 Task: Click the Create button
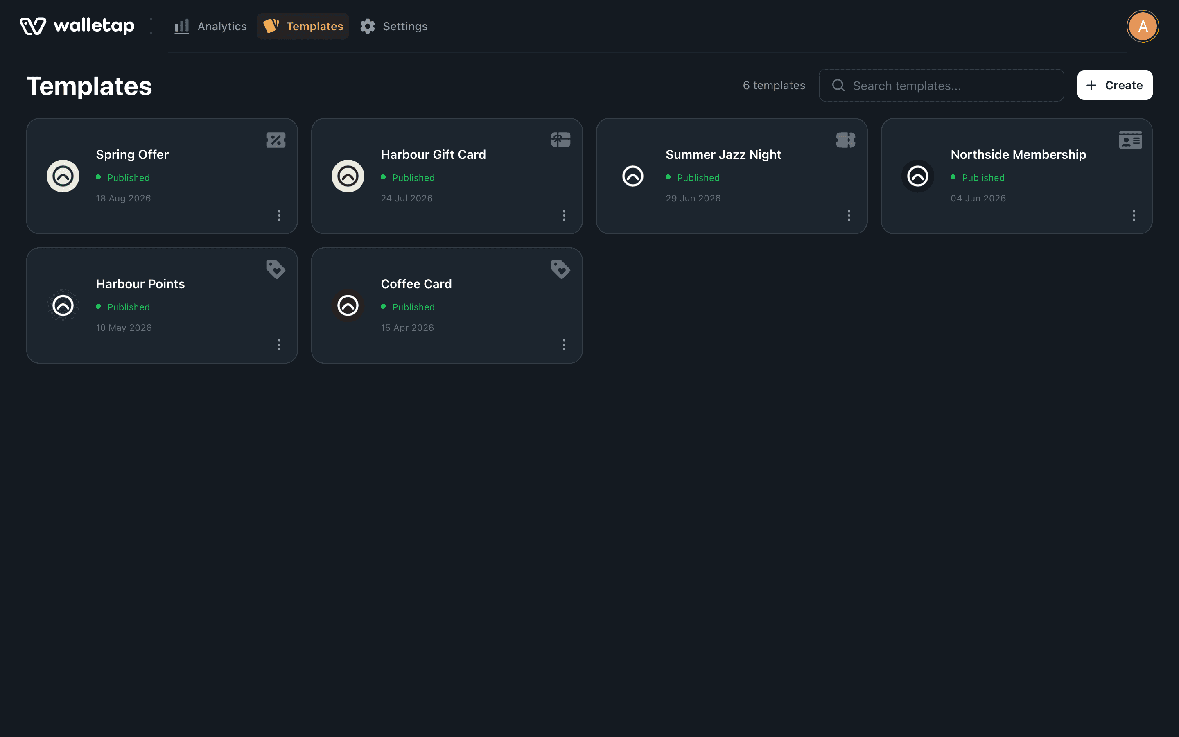pos(1115,85)
